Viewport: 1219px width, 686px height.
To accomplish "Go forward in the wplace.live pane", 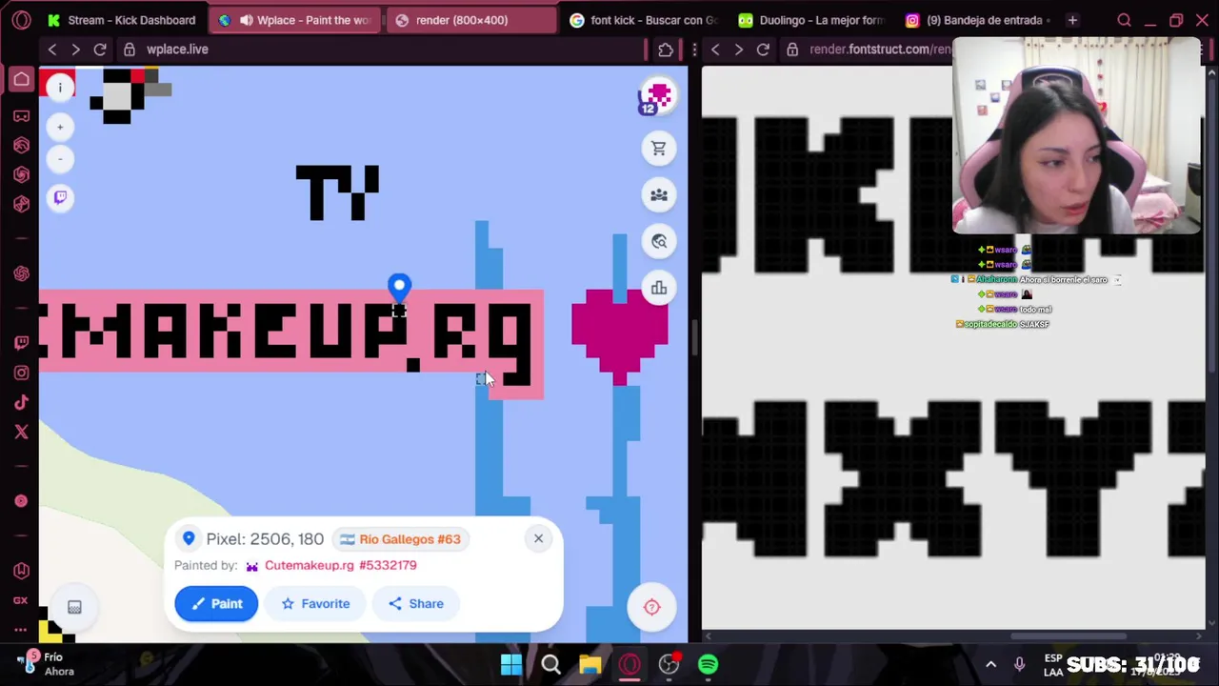I will coord(76,50).
